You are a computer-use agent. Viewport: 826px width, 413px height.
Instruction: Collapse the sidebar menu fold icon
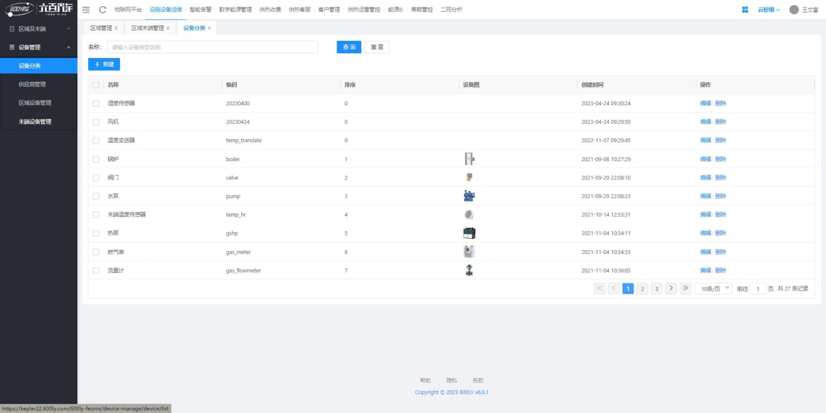point(86,10)
